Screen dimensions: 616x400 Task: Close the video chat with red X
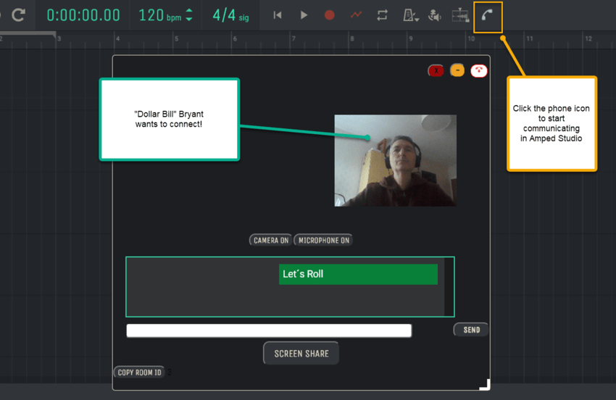click(x=436, y=70)
